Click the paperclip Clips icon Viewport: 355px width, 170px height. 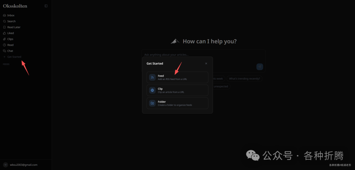tap(4, 39)
